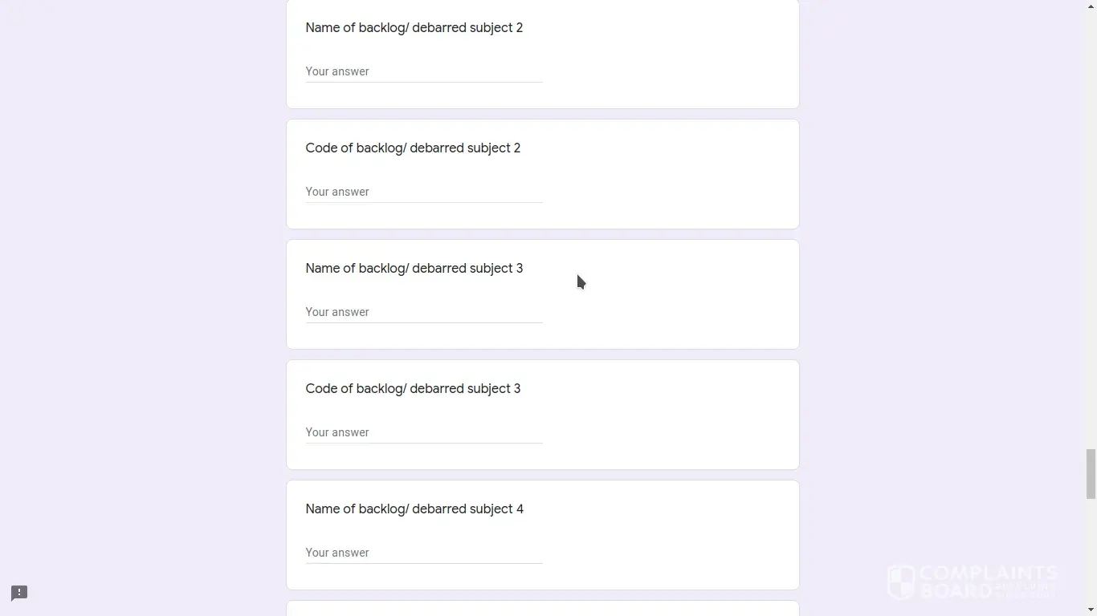This screenshot has height=616, width=1097.
Task: Click 'Your answer' placeholder under subject 2 name
Action: pos(337,71)
